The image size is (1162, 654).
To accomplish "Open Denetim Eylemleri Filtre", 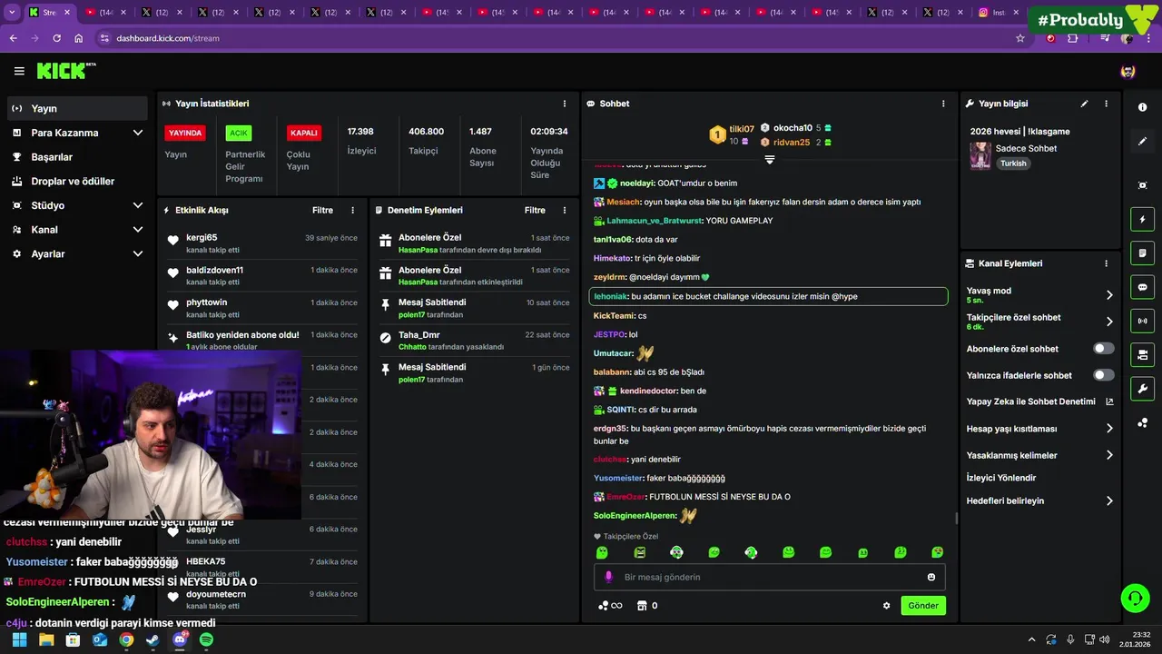I will (535, 210).
